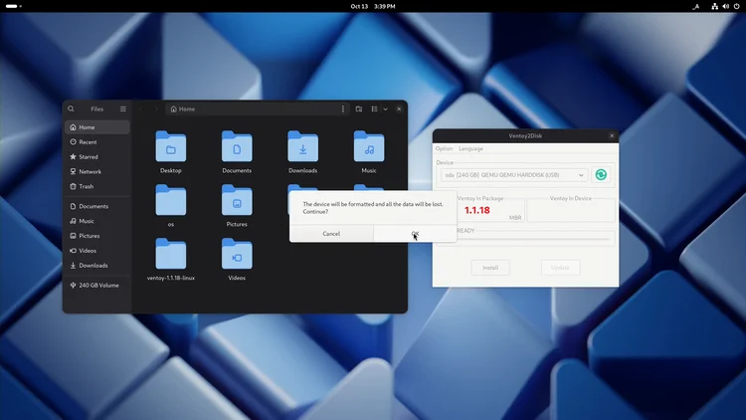Select the Downloads folder icon in the grid
Image resolution: width=746 pixels, height=420 pixels.
(x=302, y=146)
